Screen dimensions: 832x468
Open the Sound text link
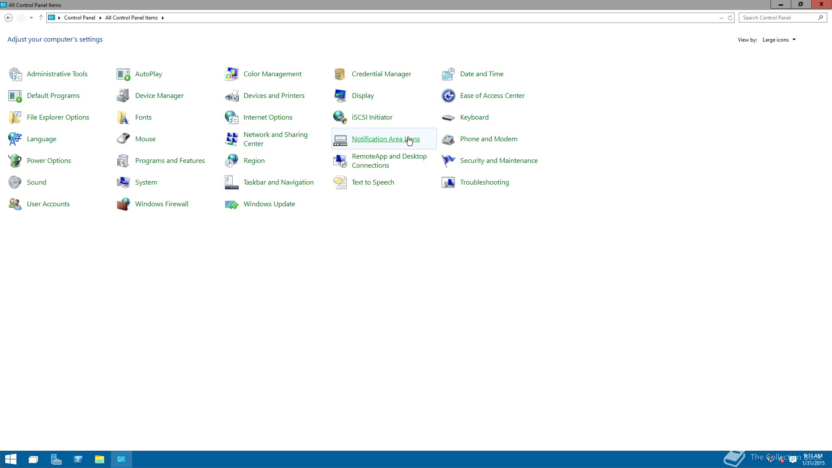coord(36,182)
